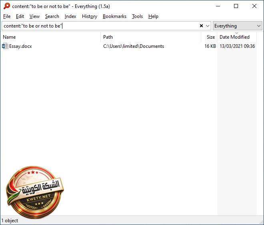264x225 pixels.
Task: Maximize the Everything window
Action: coord(236,6)
